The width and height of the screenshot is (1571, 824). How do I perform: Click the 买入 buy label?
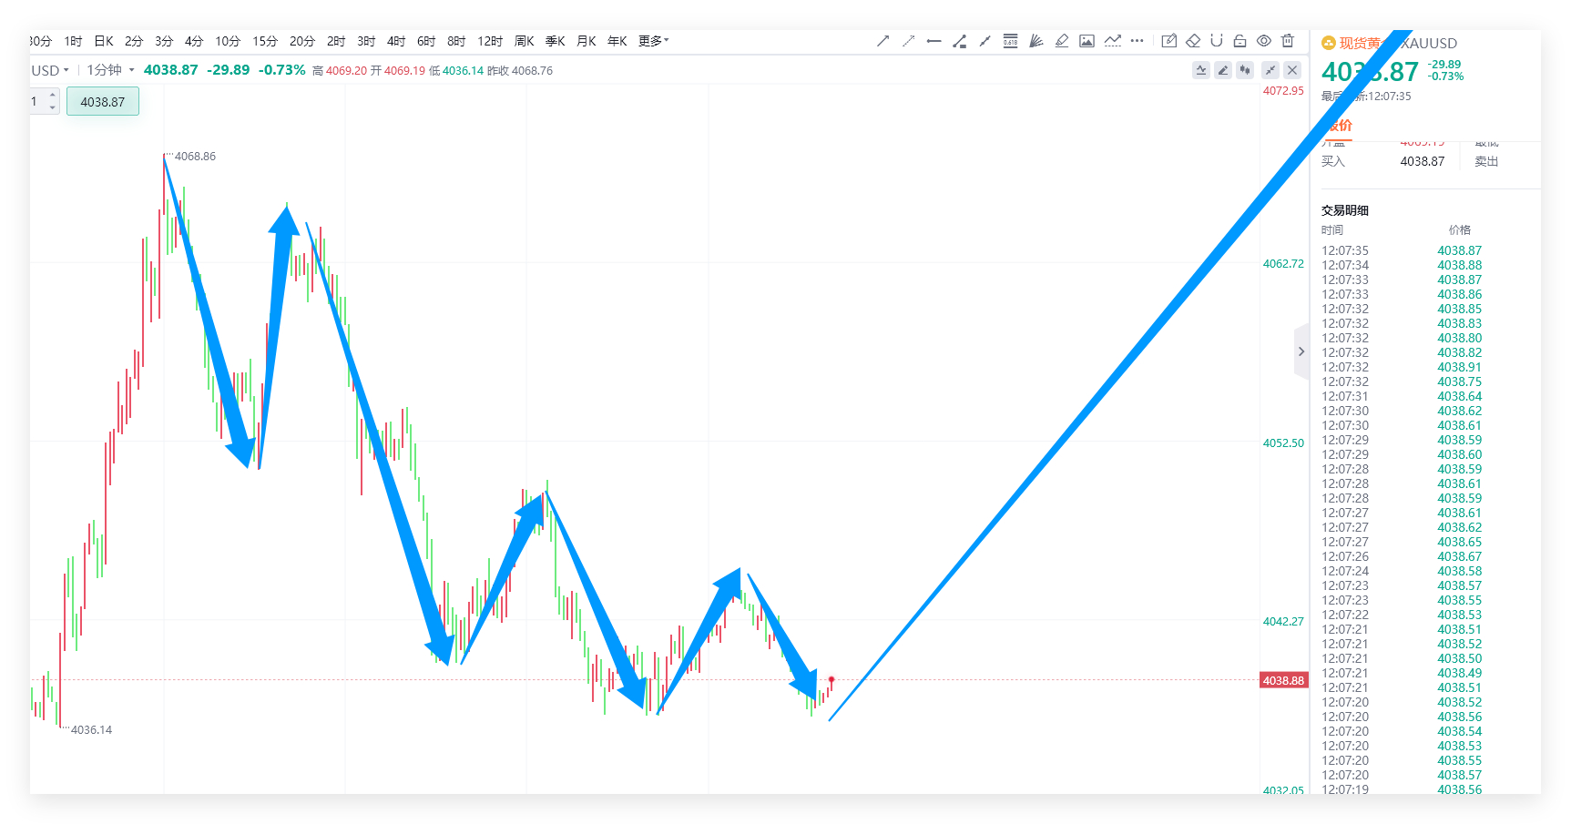pos(1333,161)
